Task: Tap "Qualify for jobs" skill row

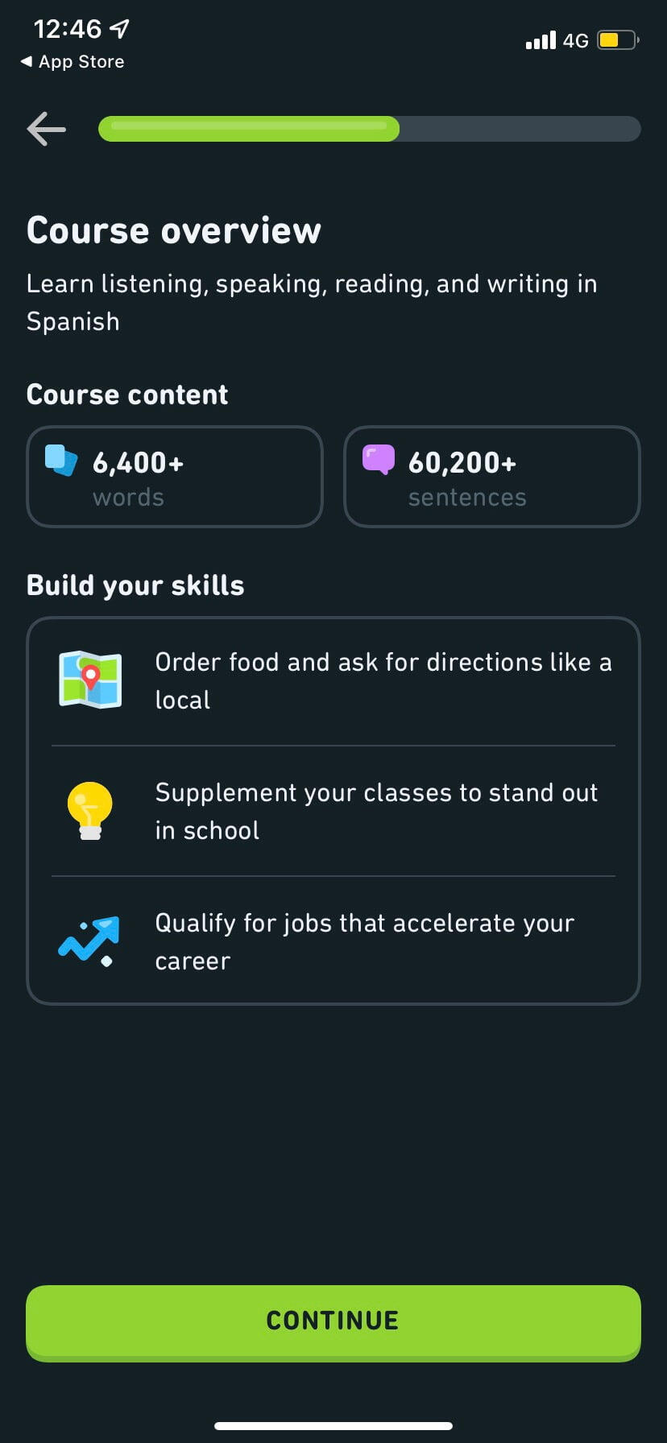Action: [x=333, y=941]
